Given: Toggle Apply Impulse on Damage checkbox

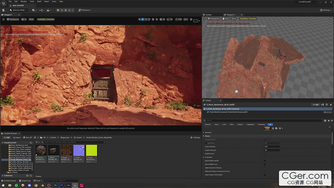Looking at the screenshot, I should click(x=265, y=167).
